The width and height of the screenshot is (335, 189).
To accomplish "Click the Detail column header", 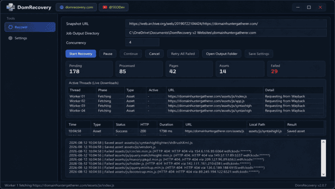I will [x=293, y=90].
